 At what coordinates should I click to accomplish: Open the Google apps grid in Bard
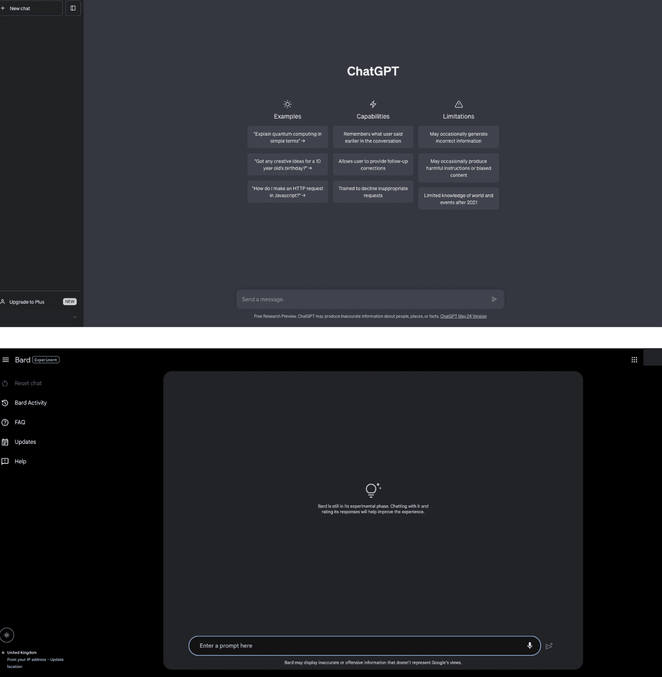pos(634,359)
